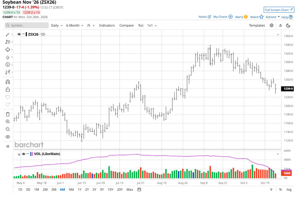Viewport: 298px width, 198px height.
Task: Open VOL indicator options ellipsis
Action: click(x=28, y=154)
